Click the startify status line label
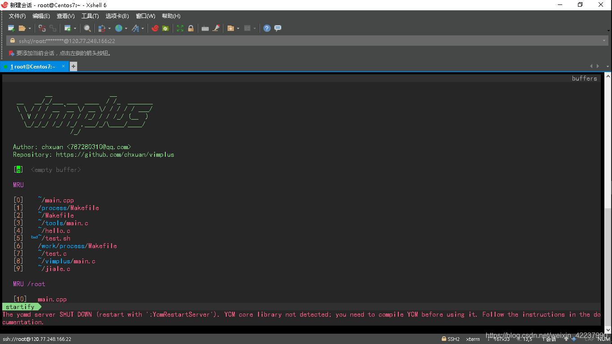Image resolution: width=612 pixels, height=344 pixels. click(20, 307)
